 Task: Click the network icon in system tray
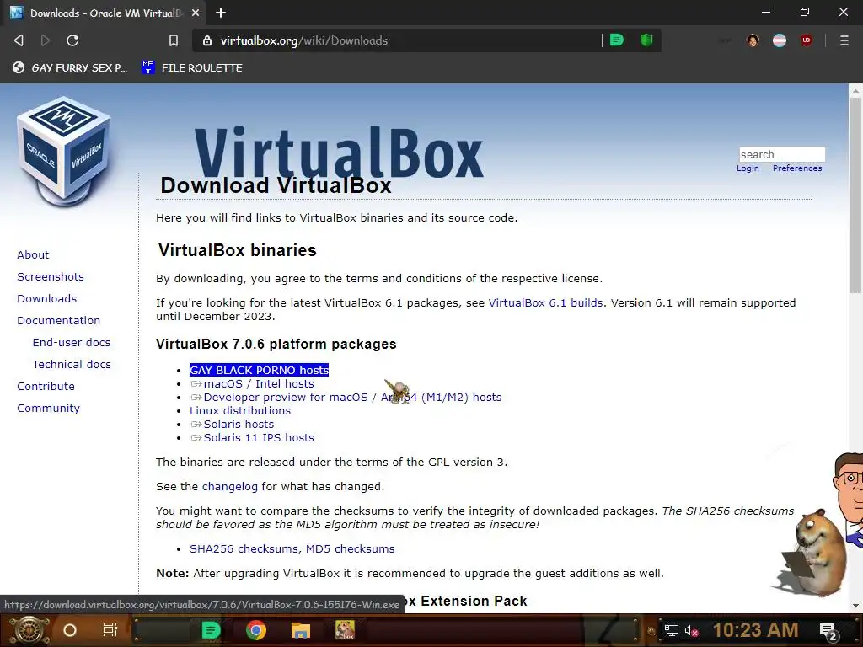click(x=672, y=631)
